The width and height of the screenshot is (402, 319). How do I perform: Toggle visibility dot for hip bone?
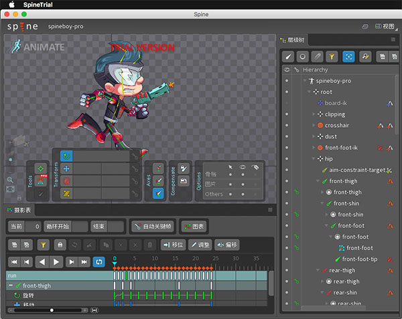[x=287, y=158]
